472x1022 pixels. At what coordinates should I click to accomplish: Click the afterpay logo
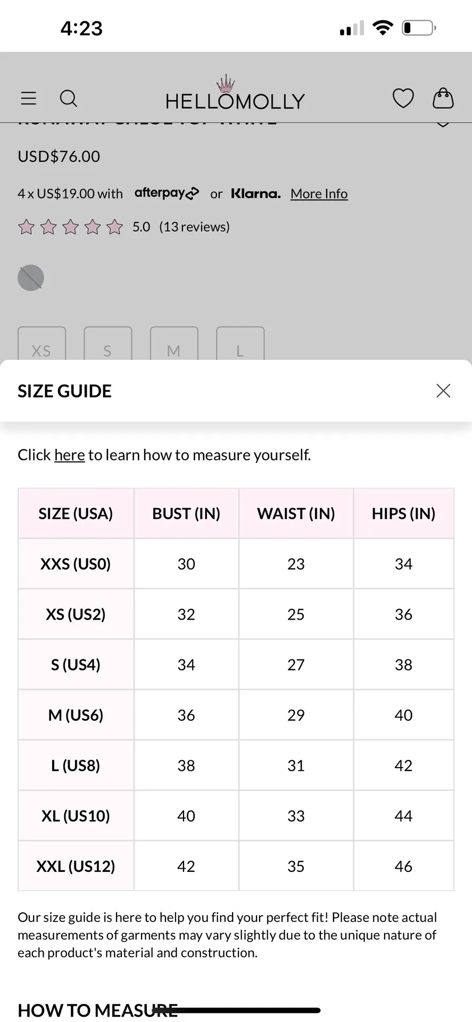pos(167,193)
